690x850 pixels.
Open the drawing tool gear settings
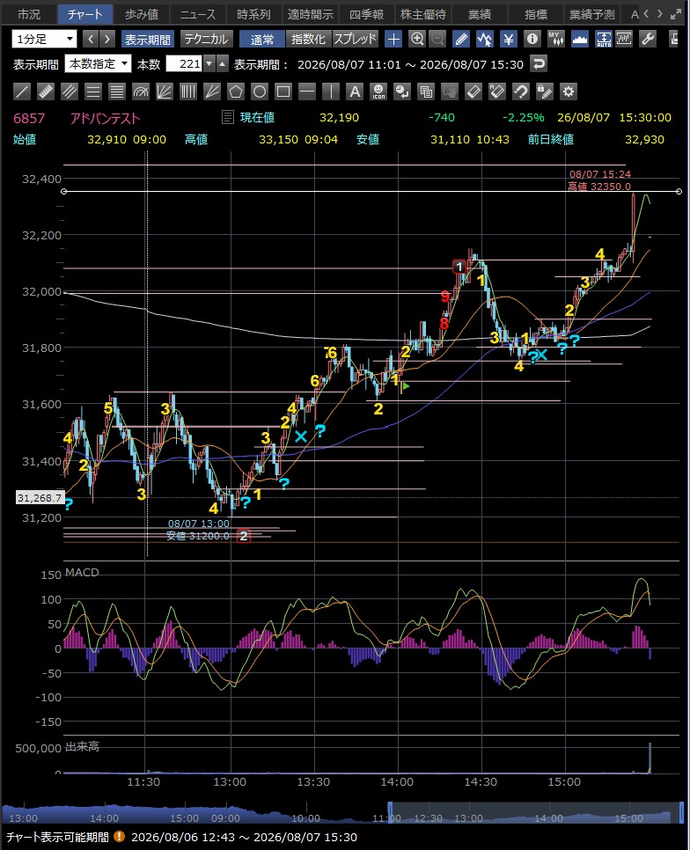point(568,92)
